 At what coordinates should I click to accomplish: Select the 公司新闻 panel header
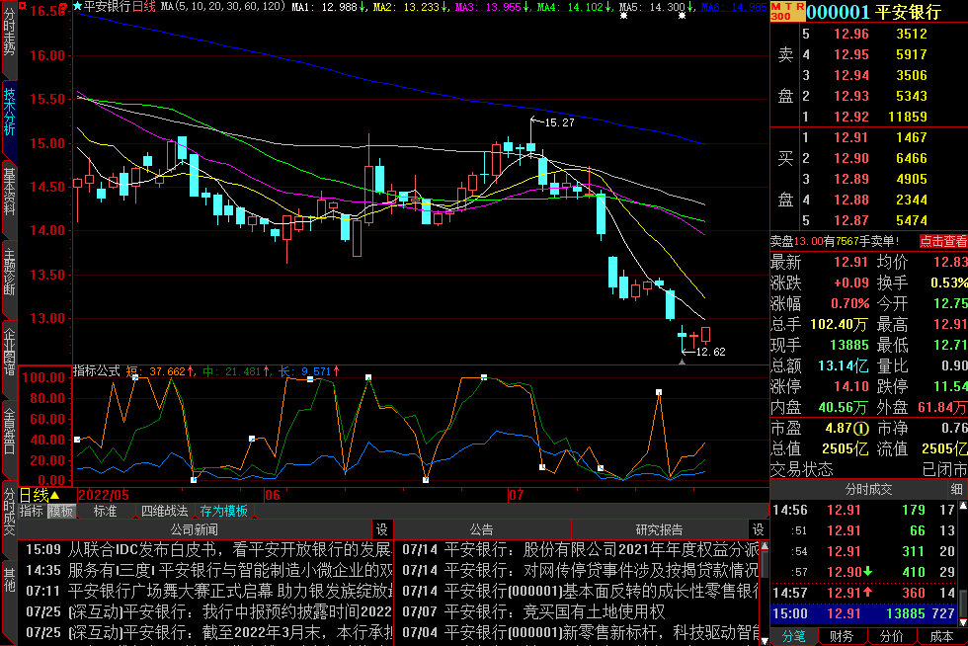195,529
